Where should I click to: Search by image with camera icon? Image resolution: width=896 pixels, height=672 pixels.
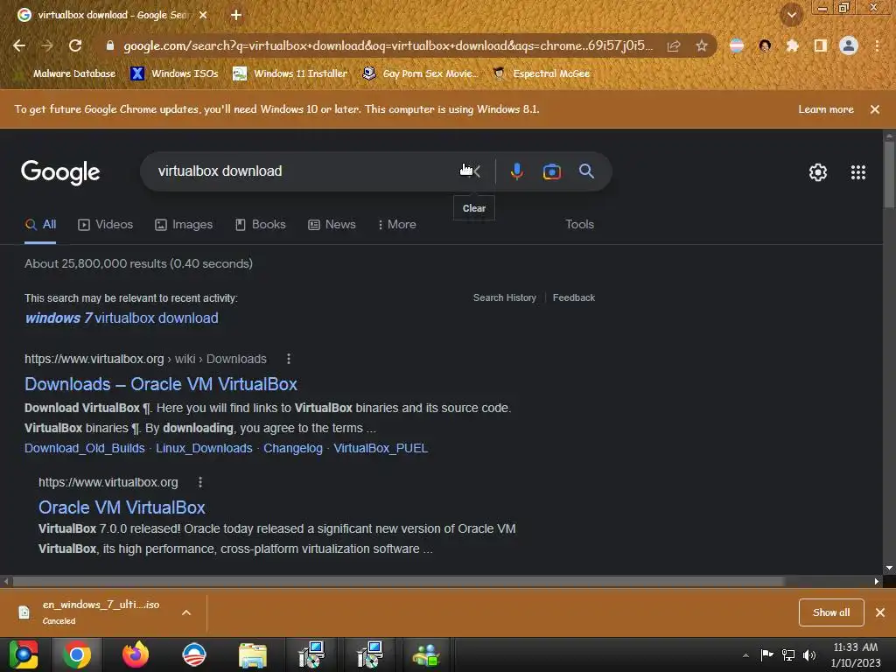[x=551, y=171]
